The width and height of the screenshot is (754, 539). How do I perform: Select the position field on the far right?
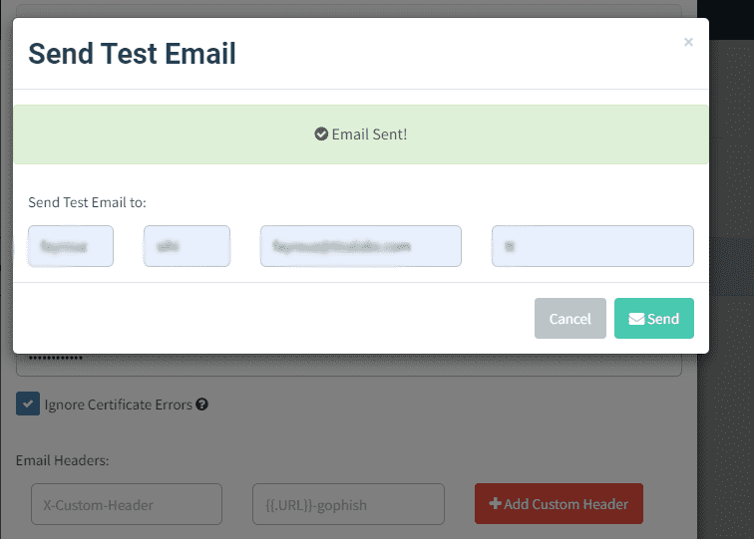[592, 246]
